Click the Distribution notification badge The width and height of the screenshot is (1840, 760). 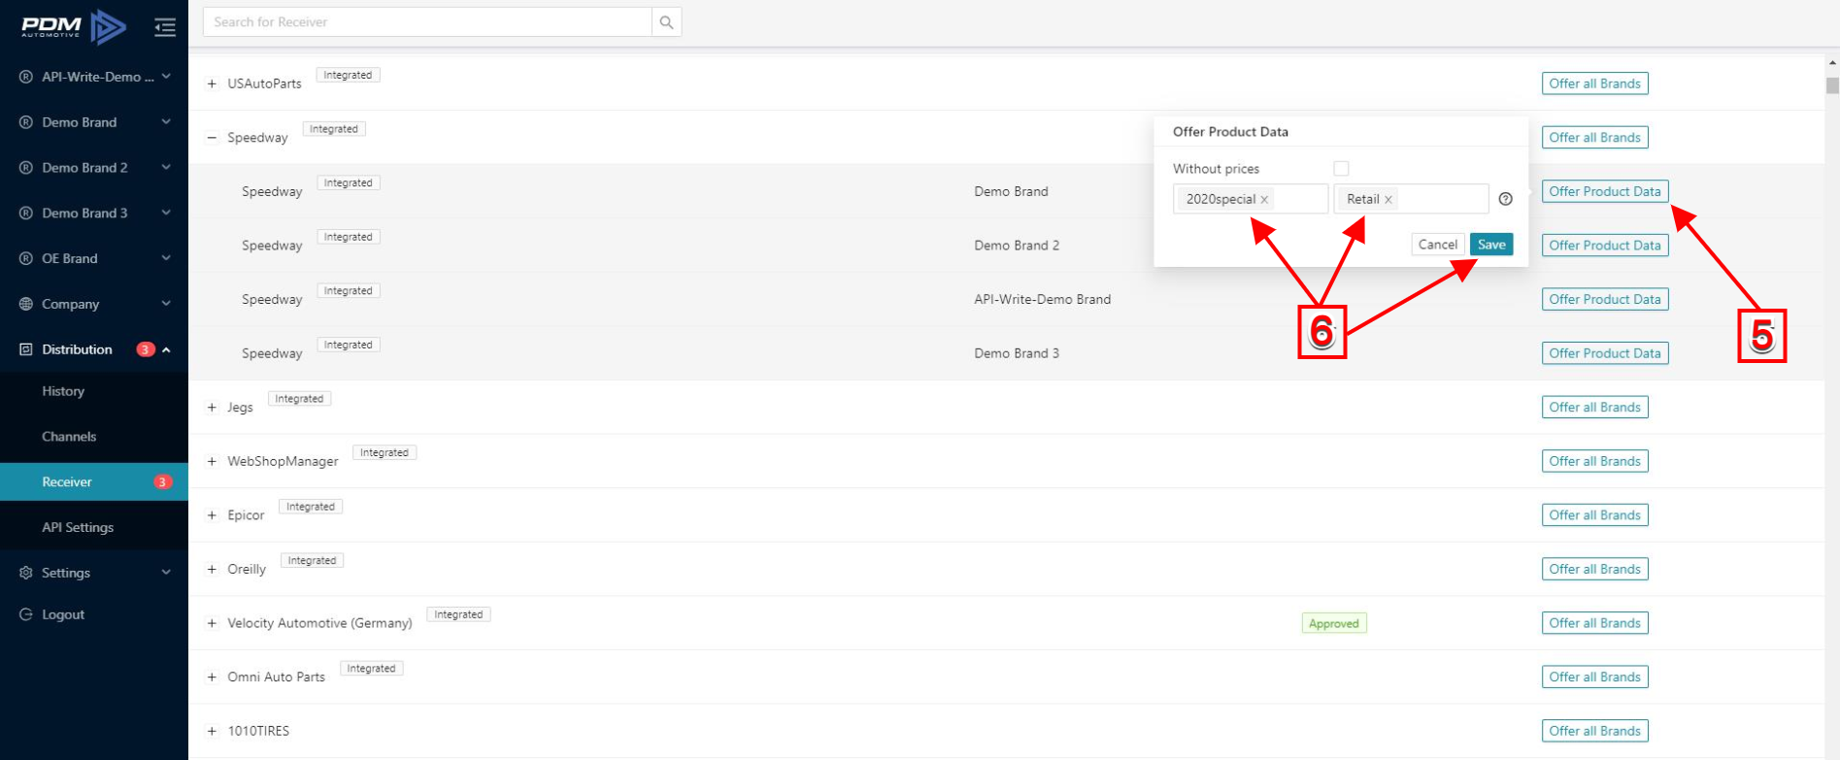(x=145, y=349)
